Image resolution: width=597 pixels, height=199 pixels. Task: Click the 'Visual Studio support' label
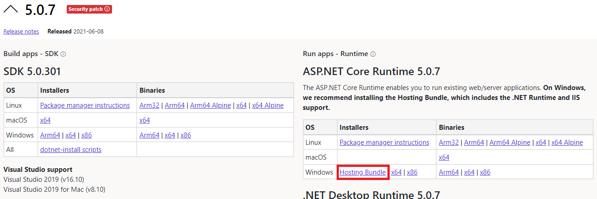[38, 170]
